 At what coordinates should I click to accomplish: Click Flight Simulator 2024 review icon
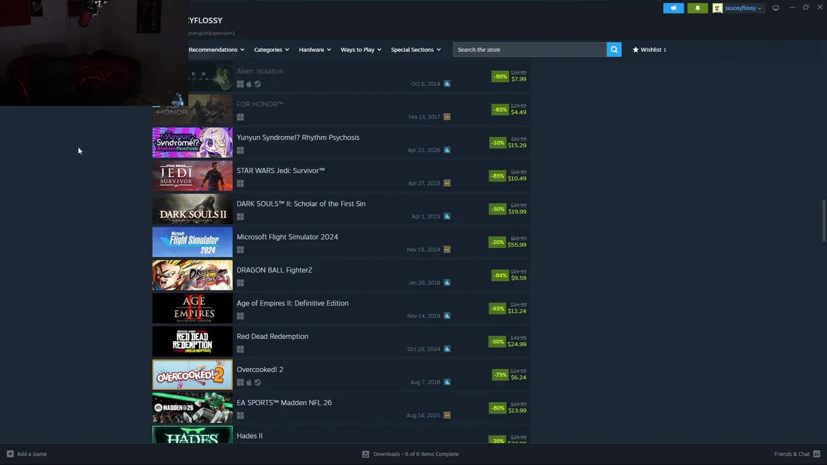point(447,249)
